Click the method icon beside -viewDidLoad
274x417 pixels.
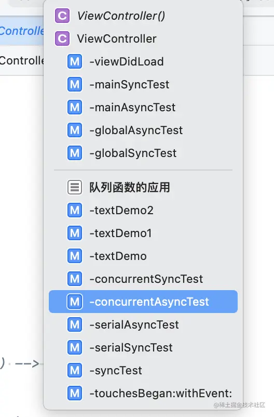(75, 61)
